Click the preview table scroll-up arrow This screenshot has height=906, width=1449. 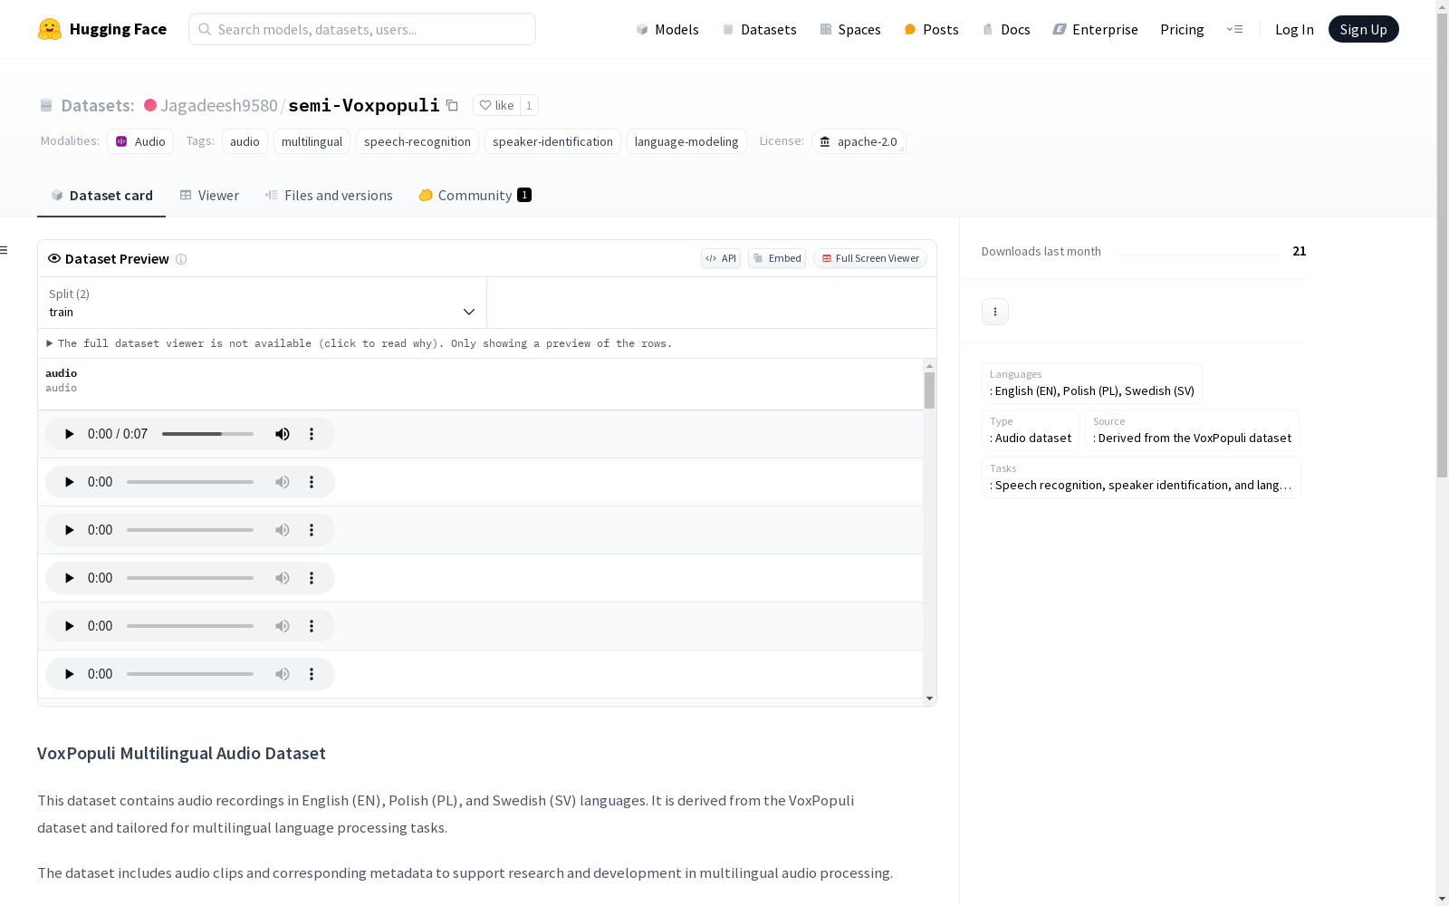[x=929, y=365]
